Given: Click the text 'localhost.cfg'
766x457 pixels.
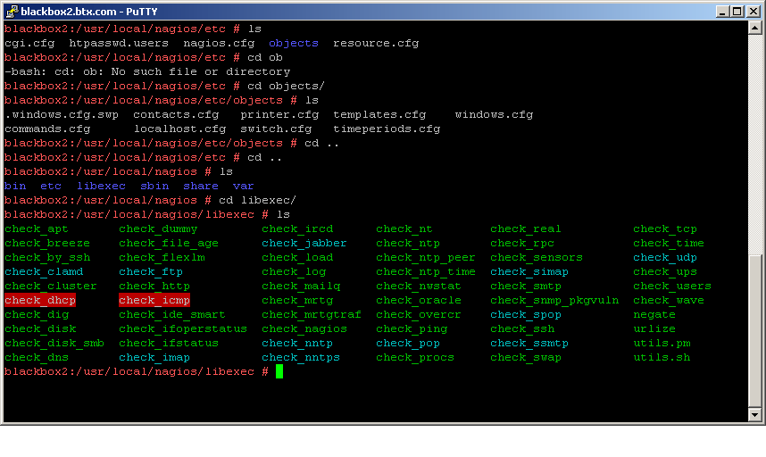Looking at the screenshot, I should coord(179,129).
